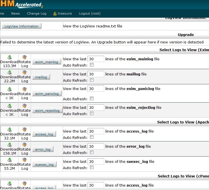Click the Download icon for exim_mainlog
Screen dimensions: 209x190
9,57
